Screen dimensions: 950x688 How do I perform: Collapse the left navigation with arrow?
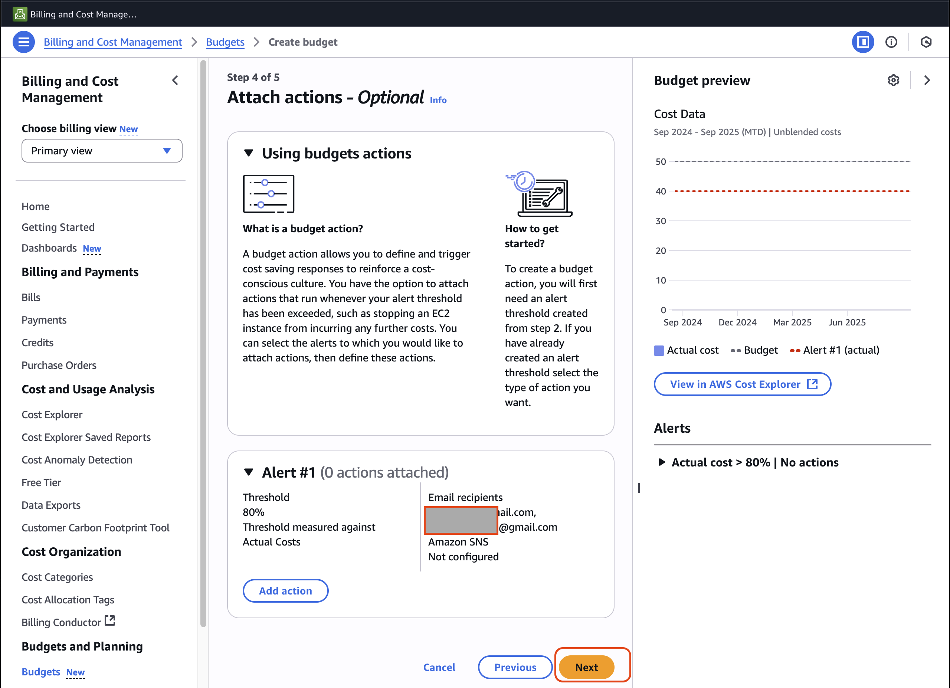[x=175, y=81]
